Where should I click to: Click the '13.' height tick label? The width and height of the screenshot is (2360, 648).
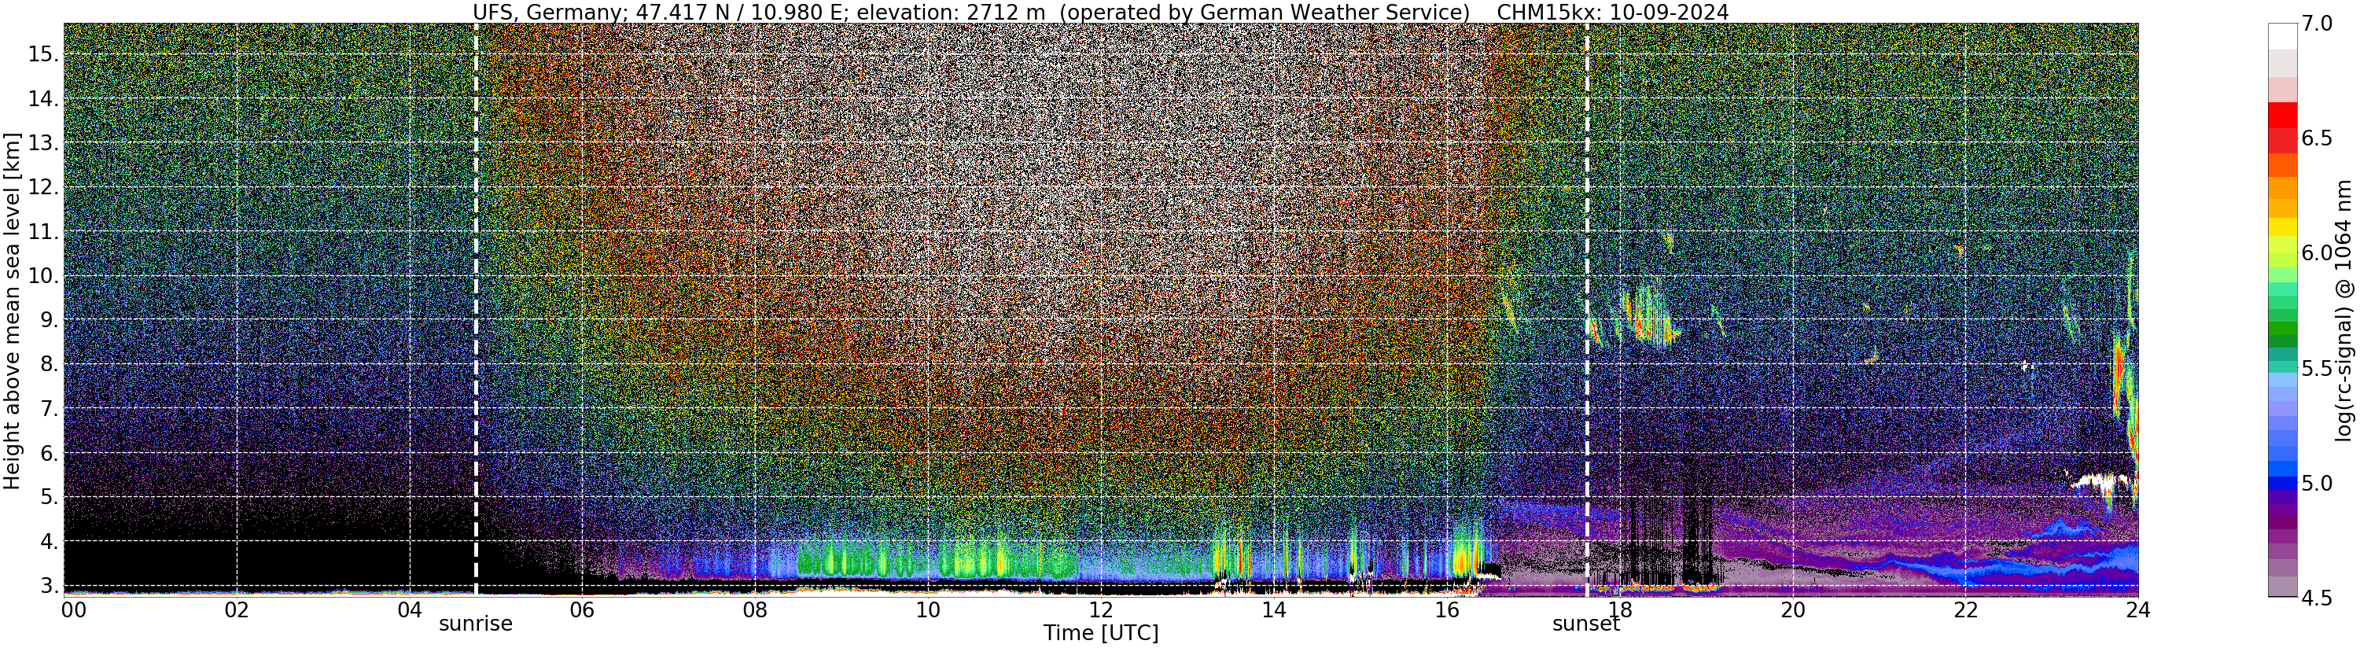(42, 144)
